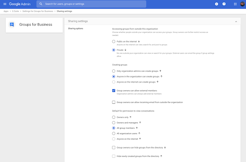The image size is (246, 162).
Task: Select Anyone on the internet view permission
Action: coord(114,139)
